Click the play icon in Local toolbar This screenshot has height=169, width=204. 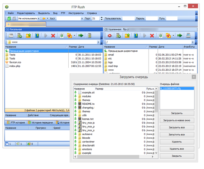tap(46, 35)
